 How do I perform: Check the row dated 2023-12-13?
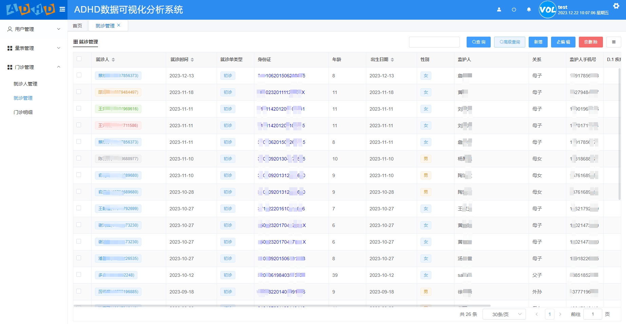coord(79,75)
